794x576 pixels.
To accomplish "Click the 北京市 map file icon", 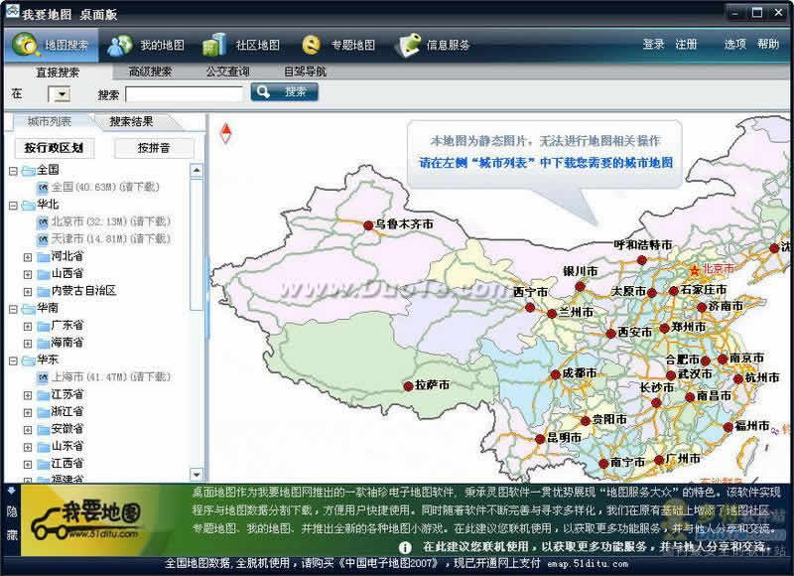I will pyautogui.click(x=43, y=221).
